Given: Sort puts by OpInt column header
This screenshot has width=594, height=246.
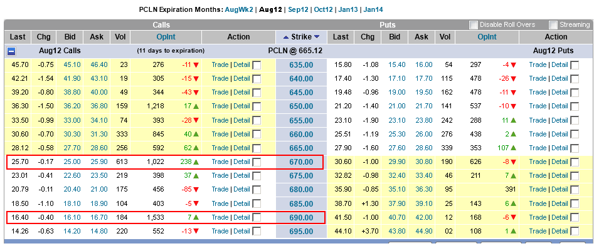Looking at the screenshot, I should [x=487, y=37].
